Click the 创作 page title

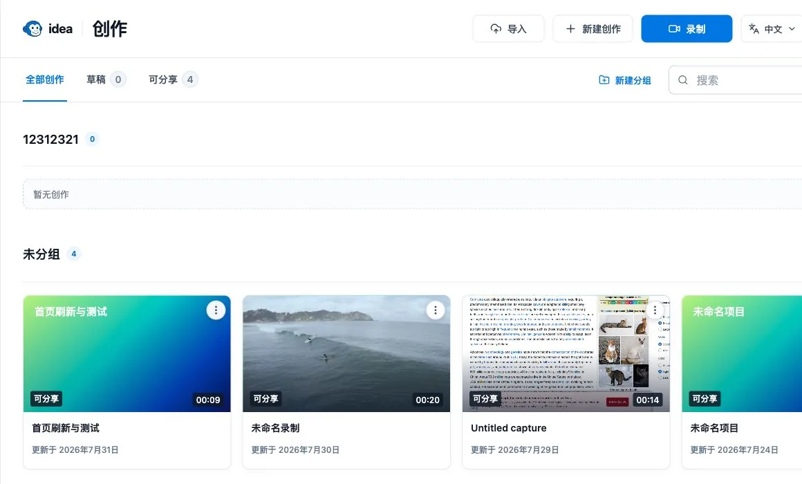(109, 28)
